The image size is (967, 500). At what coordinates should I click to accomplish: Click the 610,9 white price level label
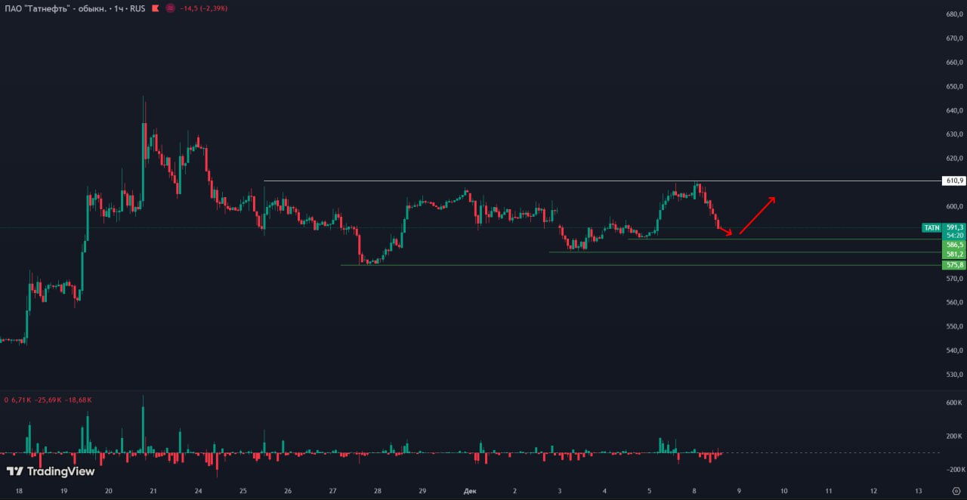pyautogui.click(x=954, y=181)
